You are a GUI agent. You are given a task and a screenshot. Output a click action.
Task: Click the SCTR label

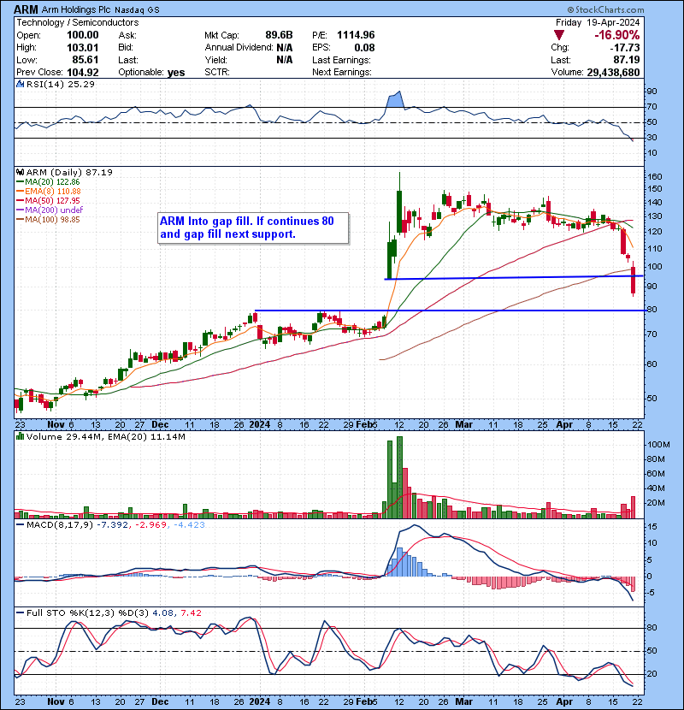(217, 73)
